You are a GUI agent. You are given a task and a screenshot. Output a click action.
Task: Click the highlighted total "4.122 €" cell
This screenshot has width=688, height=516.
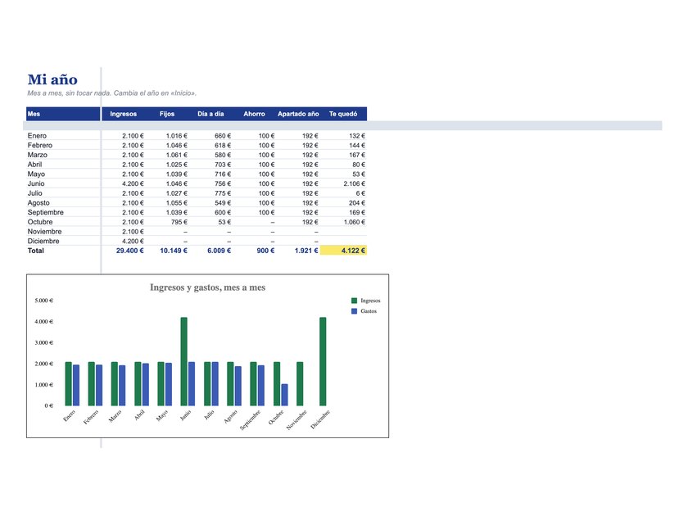[343, 251]
